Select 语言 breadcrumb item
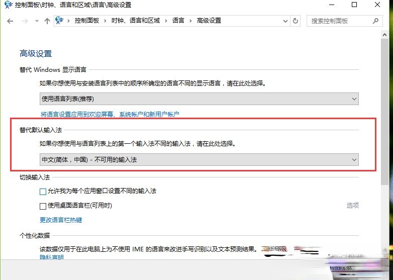The height and width of the screenshot is (280, 393). click(178, 21)
